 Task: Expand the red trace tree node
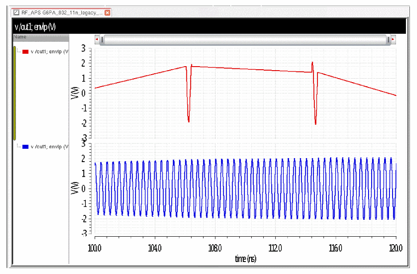[x=19, y=51]
